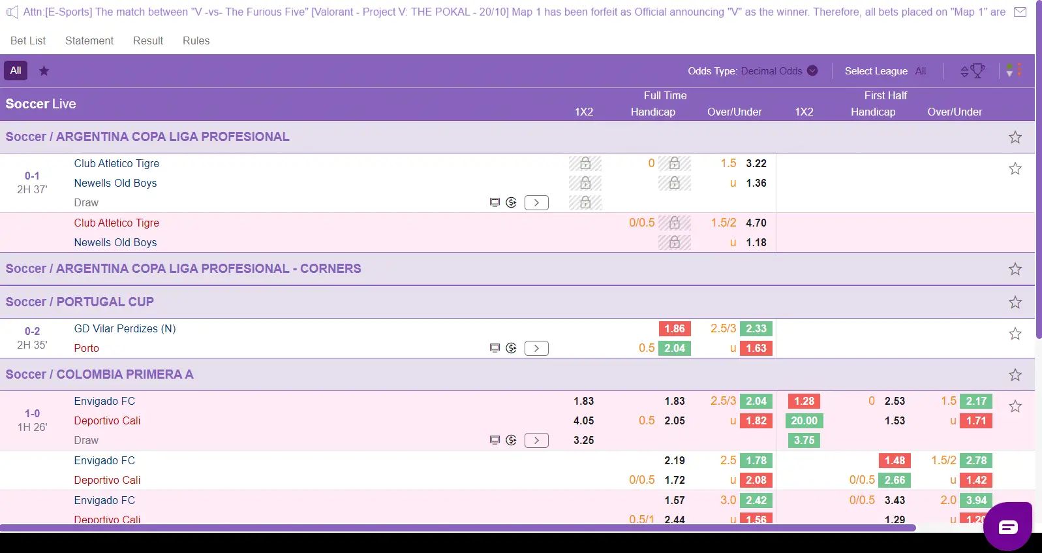Select the All sports filter button
Viewport: 1042px width, 553px height.
(x=16, y=71)
